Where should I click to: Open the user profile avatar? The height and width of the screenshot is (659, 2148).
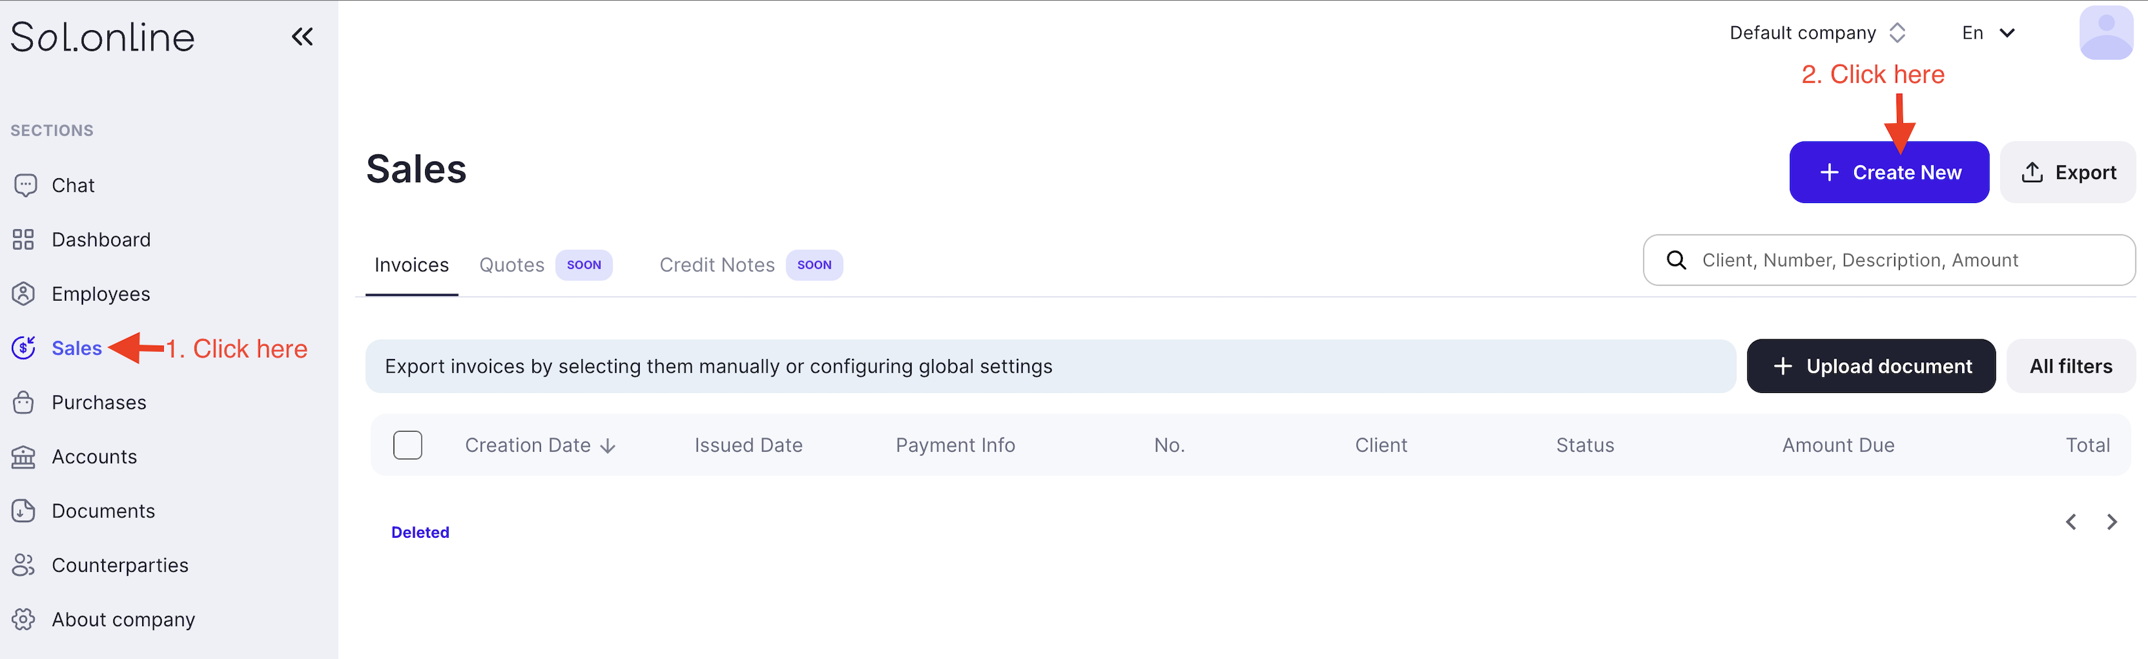[2105, 33]
